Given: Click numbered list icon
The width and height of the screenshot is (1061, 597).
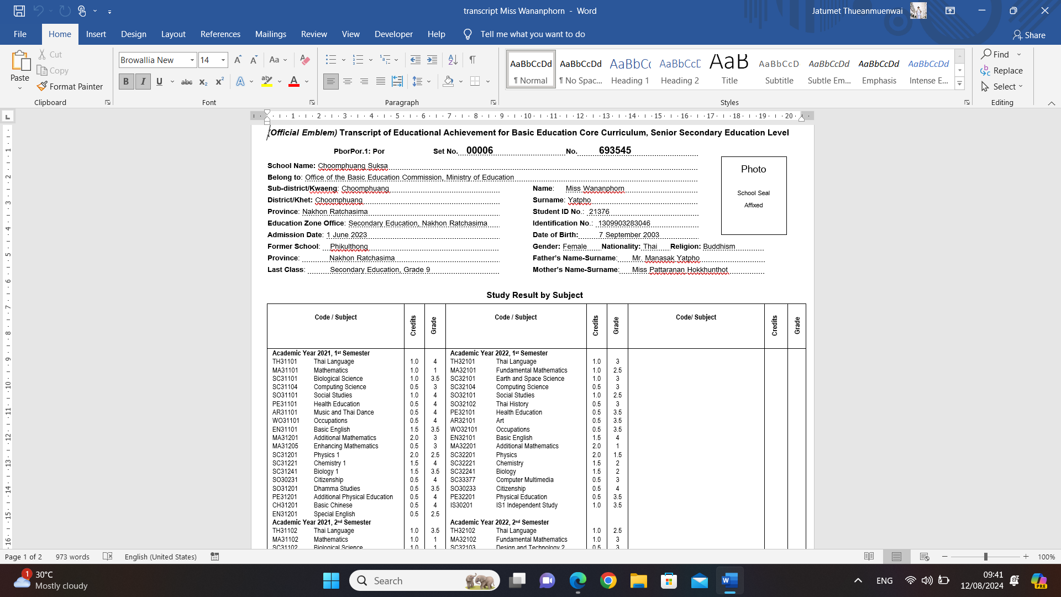Looking at the screenshot, I should click(x=358, y=60).
